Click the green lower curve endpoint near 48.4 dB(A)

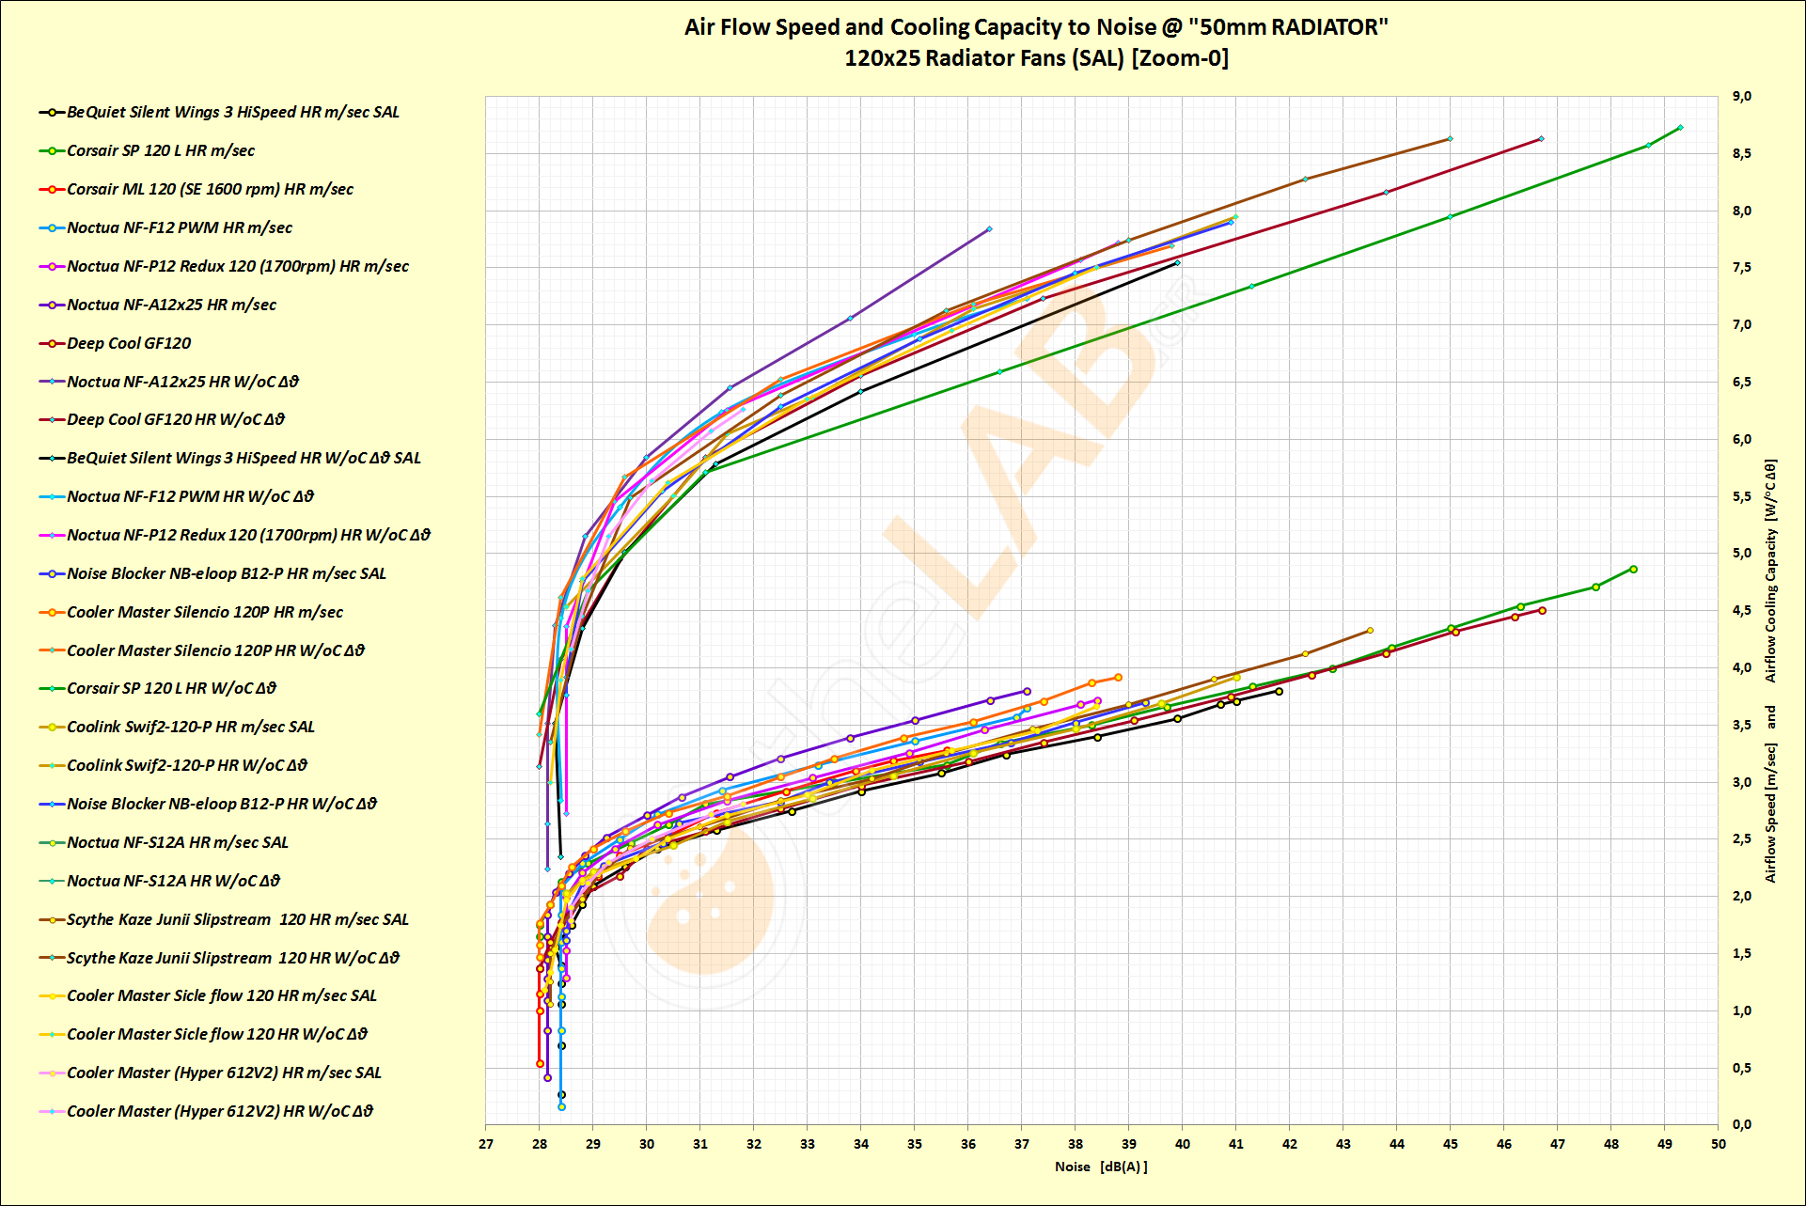[1633, 569]
